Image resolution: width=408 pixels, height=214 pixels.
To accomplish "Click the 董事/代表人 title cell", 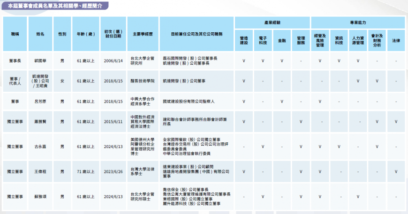I will coord(15,81).
